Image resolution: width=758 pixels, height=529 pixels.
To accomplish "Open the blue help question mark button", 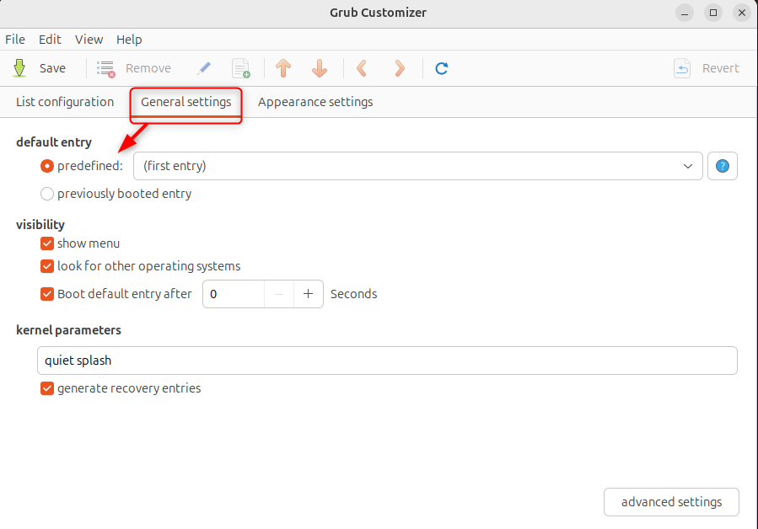I will pyautogui.click(x=723, y=166).
